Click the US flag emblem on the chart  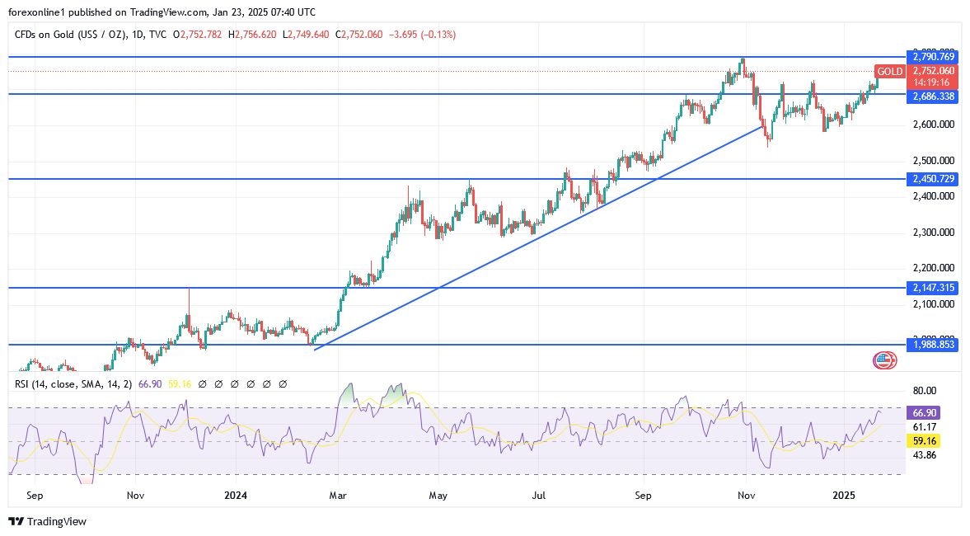[x=884, y=360]
